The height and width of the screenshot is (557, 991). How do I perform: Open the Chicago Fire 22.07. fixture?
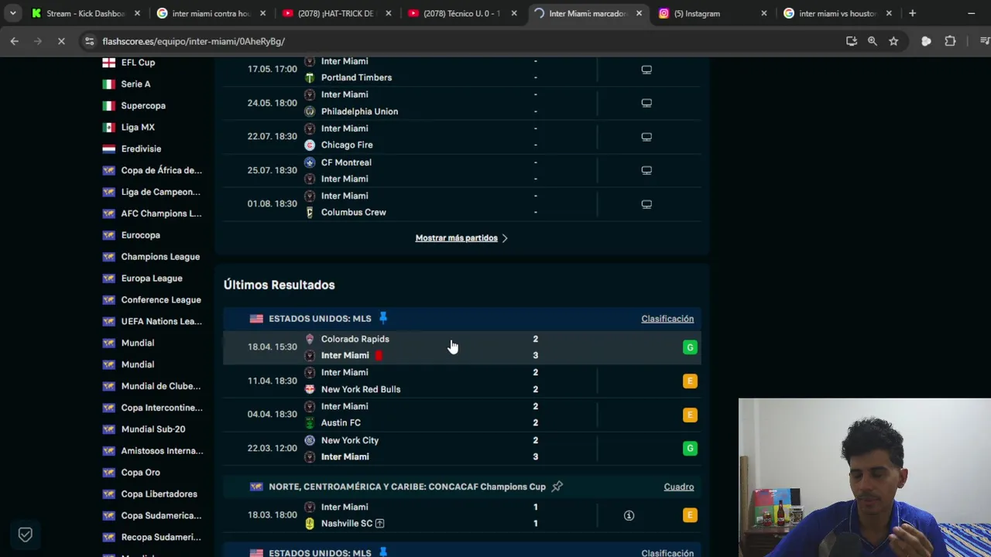tap(462, 137)
